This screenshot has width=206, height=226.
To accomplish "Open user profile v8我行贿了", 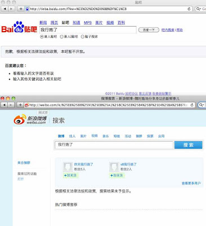I will click(x=128, y=164).
